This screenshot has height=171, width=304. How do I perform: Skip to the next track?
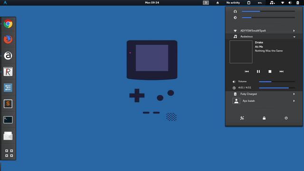[282, 72]
